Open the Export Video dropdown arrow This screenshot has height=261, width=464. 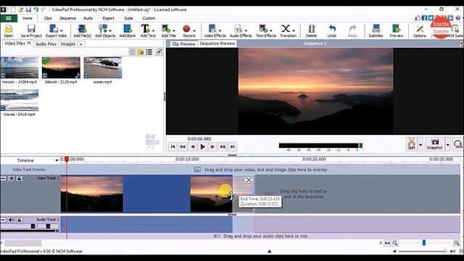coord(61,30)
